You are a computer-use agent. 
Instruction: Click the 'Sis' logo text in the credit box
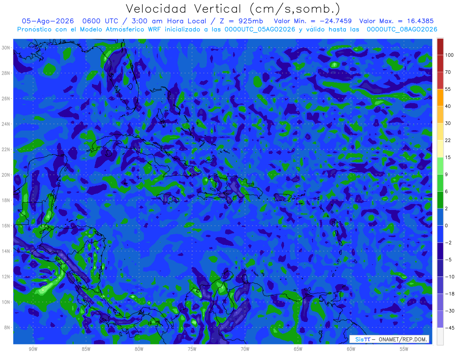pos(360,339)
